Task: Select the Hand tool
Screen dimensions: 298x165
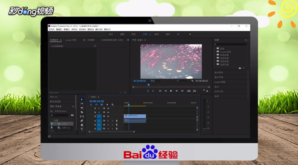Action: pos(82,125)
